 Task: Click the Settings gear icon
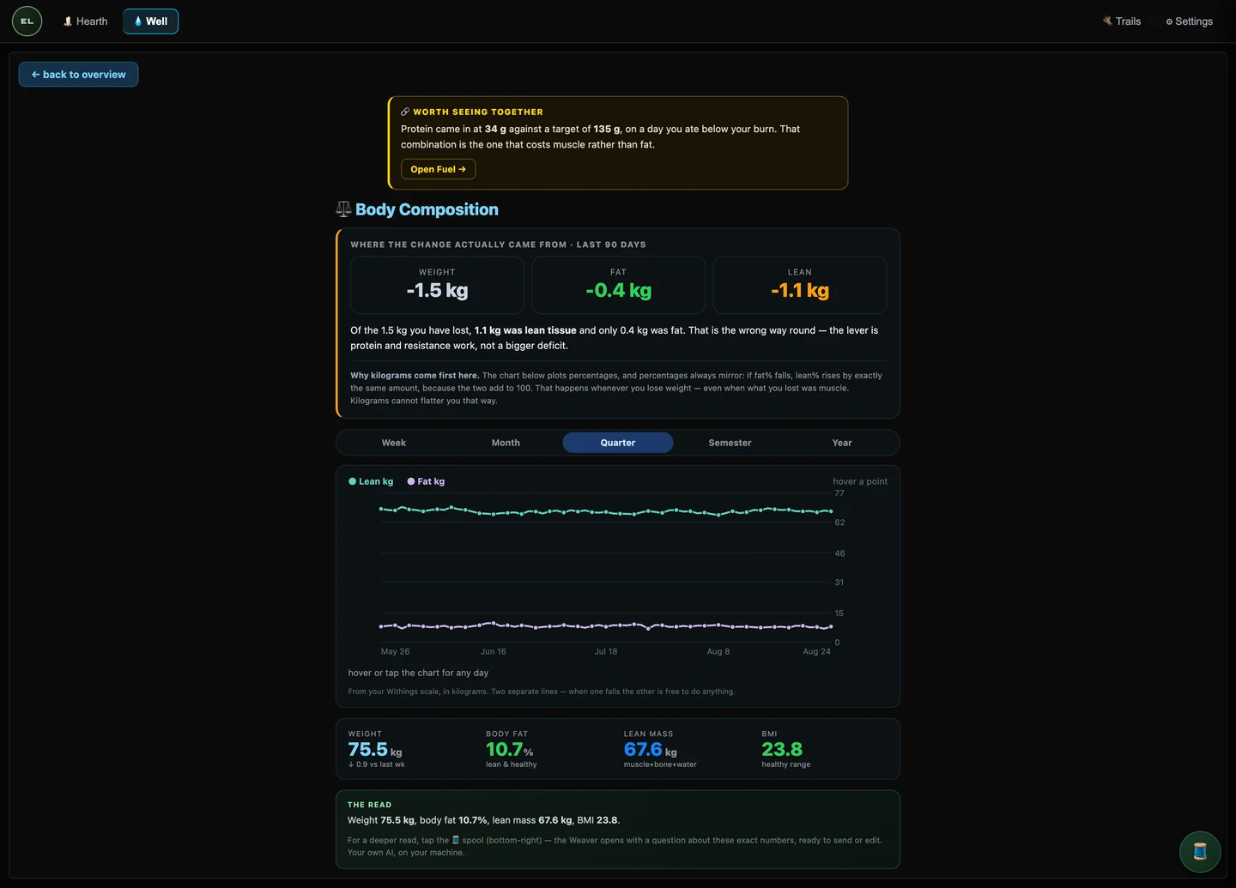1169,21
